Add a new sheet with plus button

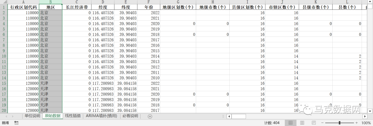tap(150, 116)
